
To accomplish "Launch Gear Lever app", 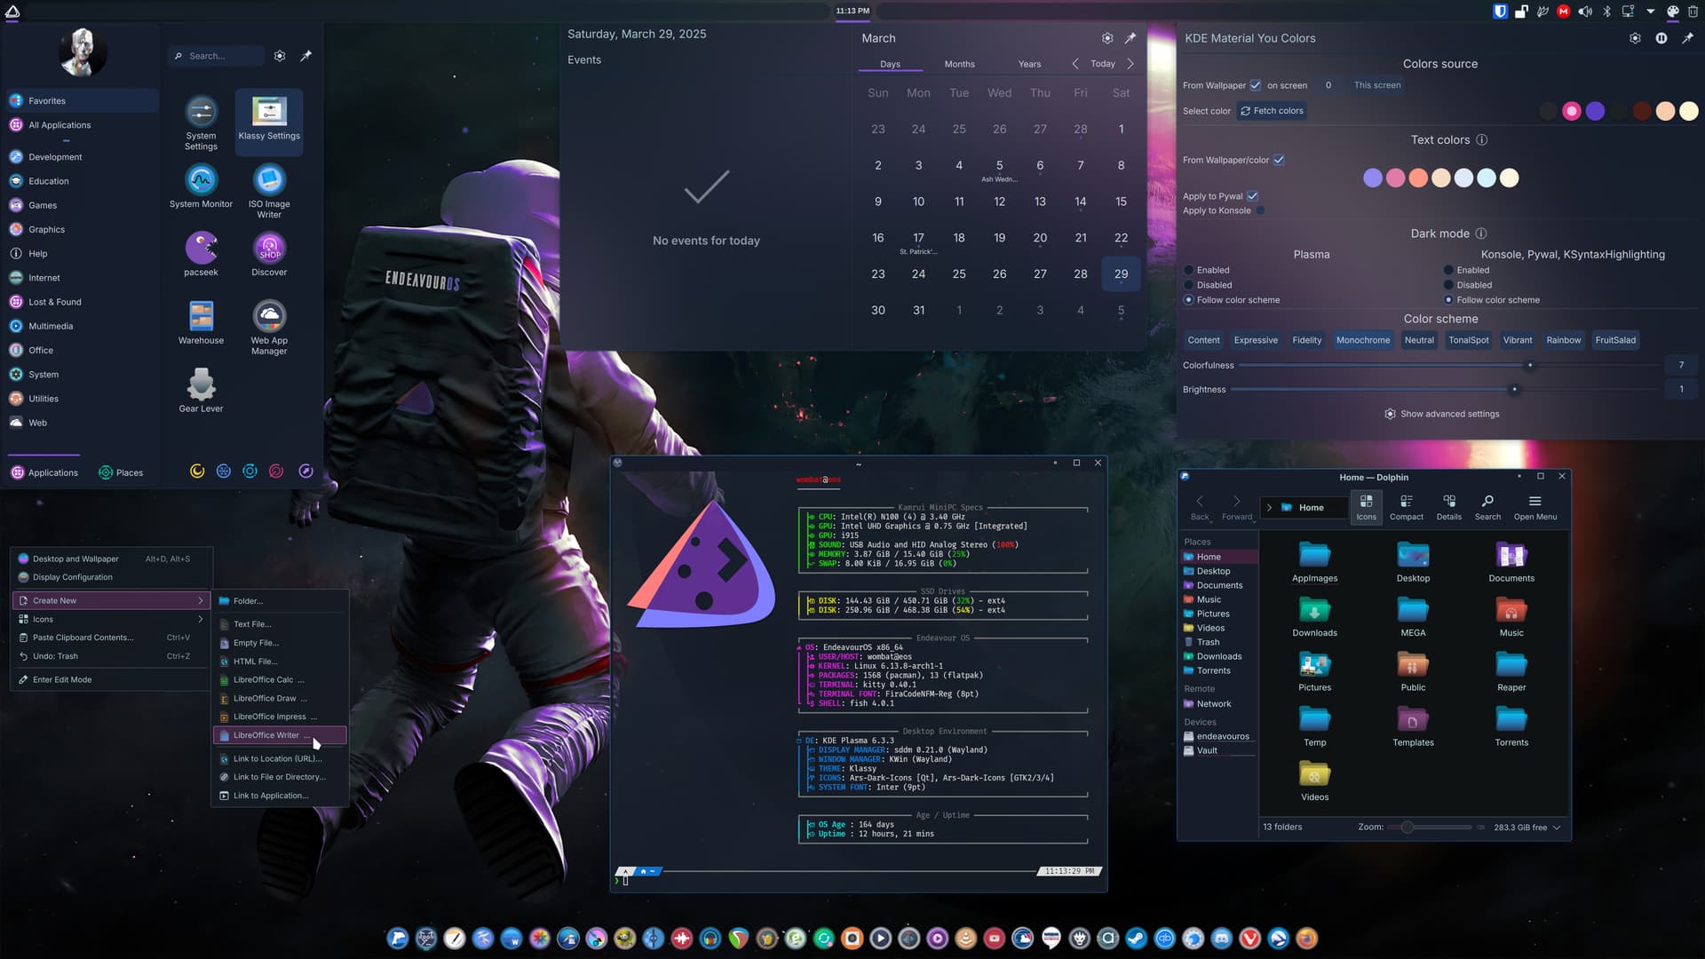I will [201, 392].
